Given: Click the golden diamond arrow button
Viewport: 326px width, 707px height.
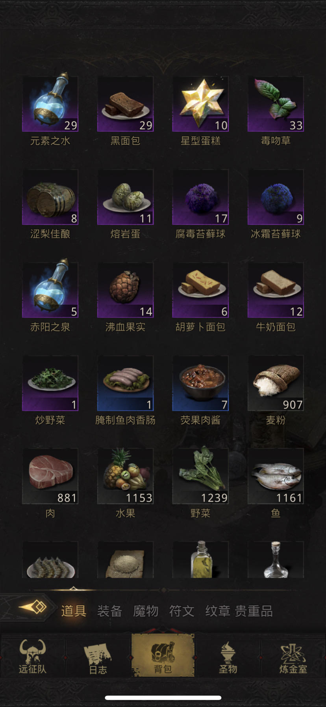Looking at the screenshot, I should [x=33, y=607].
